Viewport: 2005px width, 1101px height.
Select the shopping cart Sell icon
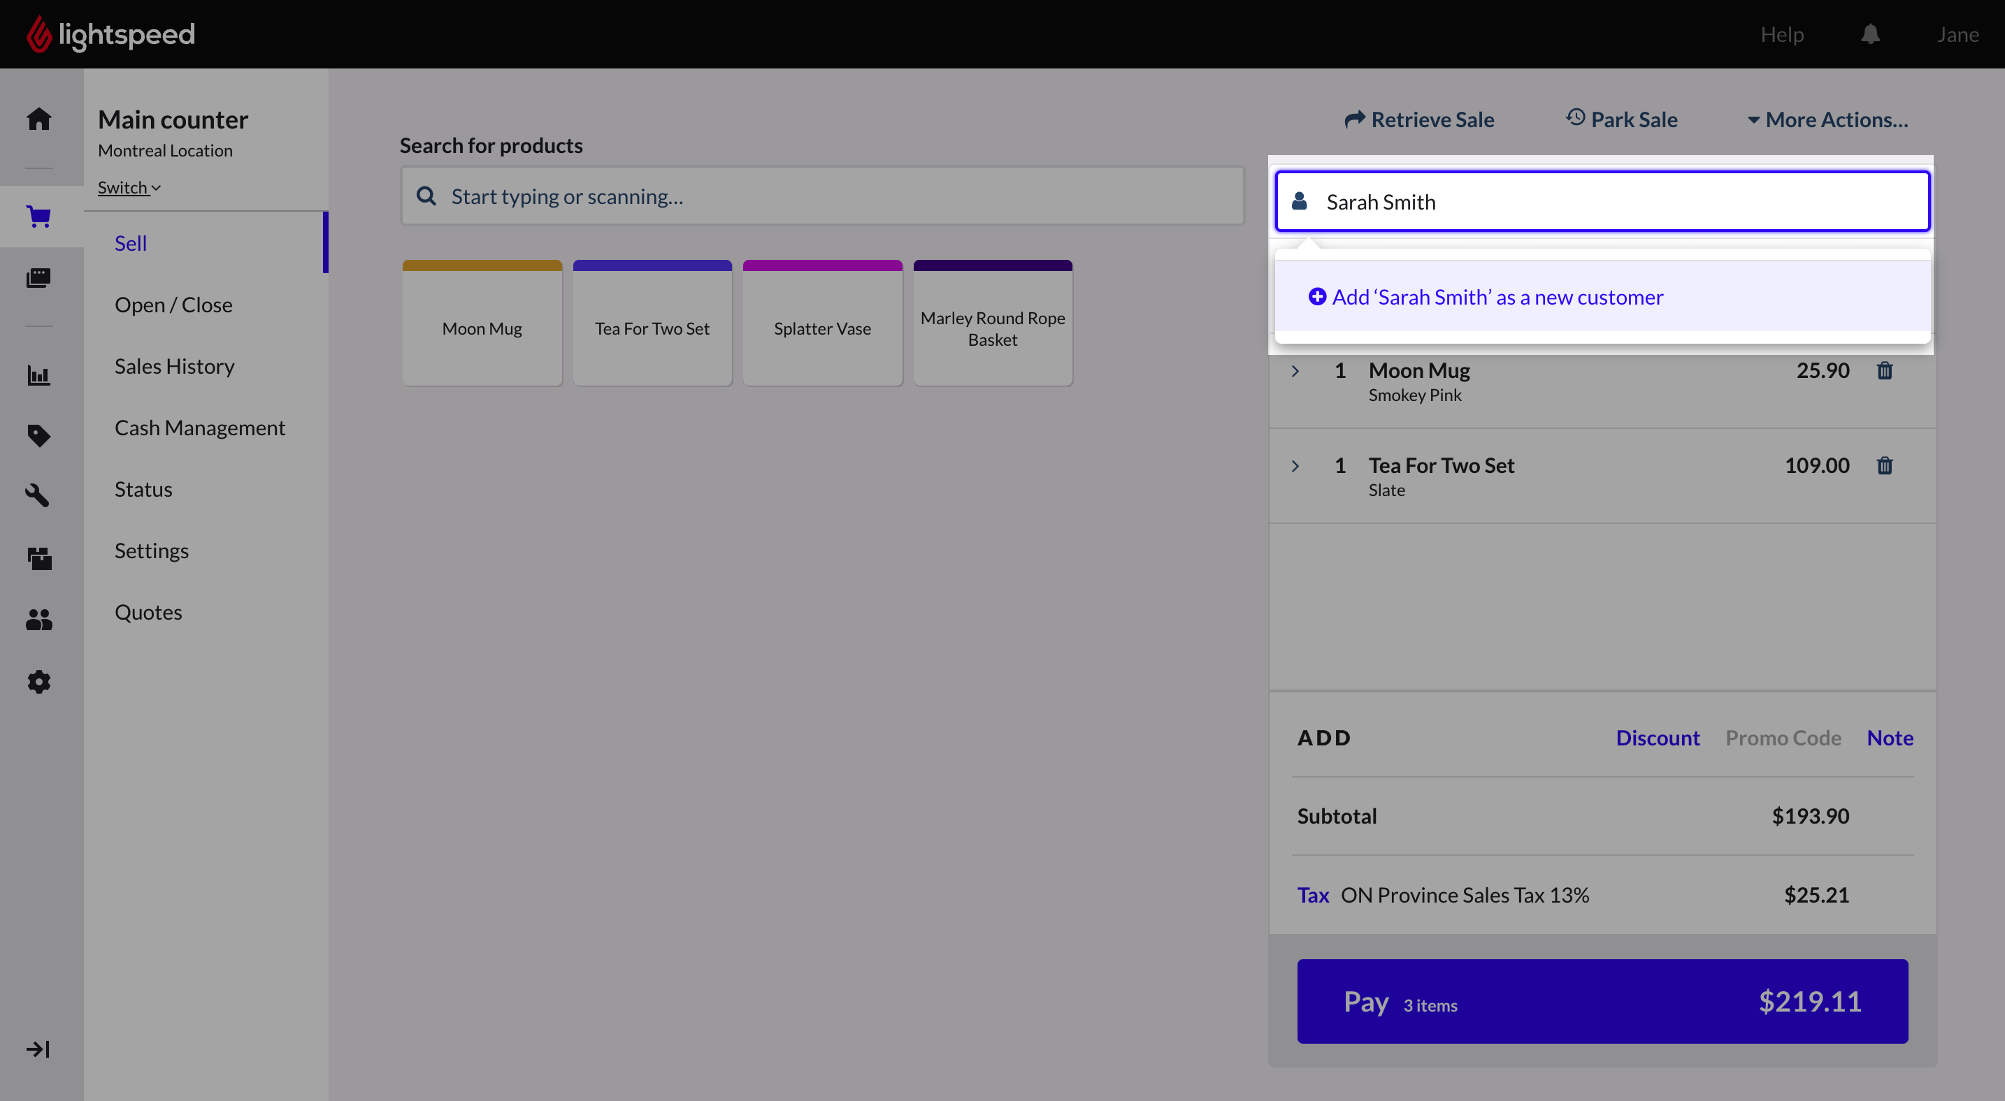(x=39, y=217)
